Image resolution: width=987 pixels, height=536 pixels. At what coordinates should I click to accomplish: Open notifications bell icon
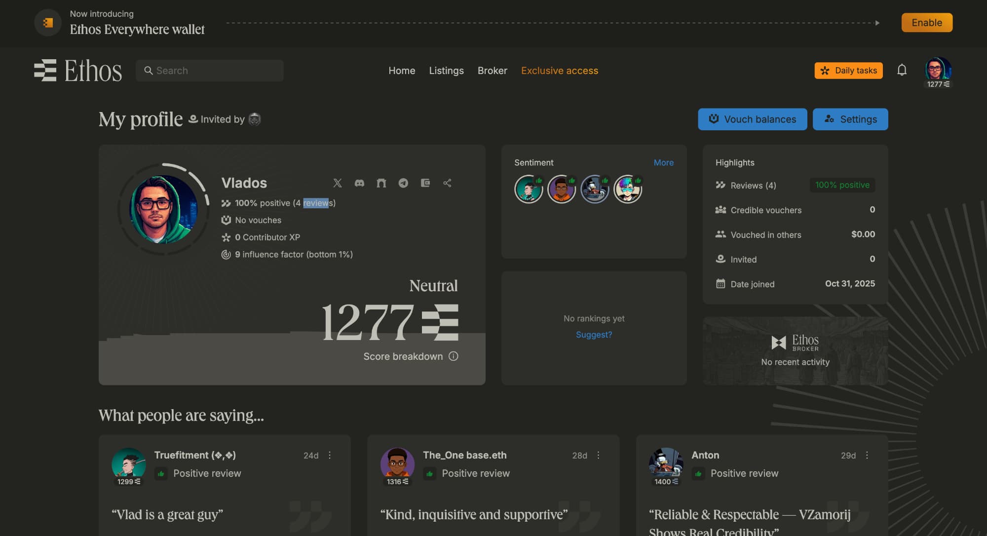(x=902, y=70)
